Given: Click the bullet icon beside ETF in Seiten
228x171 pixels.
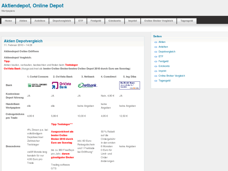Looking at the screenshot, I should (156, 56).
